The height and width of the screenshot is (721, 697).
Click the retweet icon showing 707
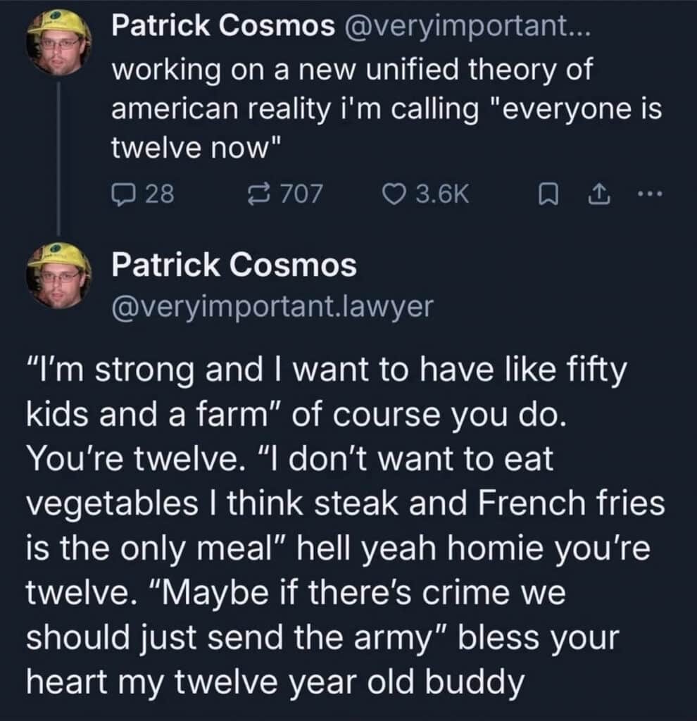click(x=260, y=194)
